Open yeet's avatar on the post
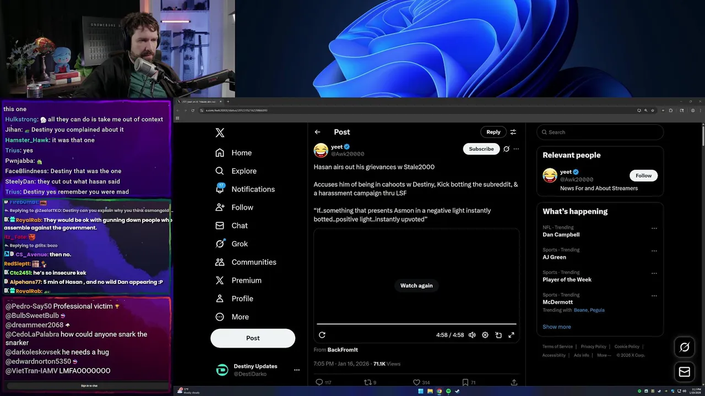 (321, 150)
